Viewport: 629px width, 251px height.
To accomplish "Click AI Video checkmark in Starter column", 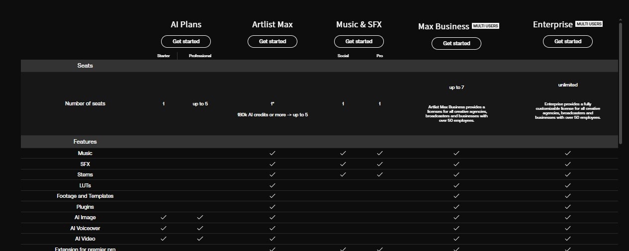I will tap(164, 239).
